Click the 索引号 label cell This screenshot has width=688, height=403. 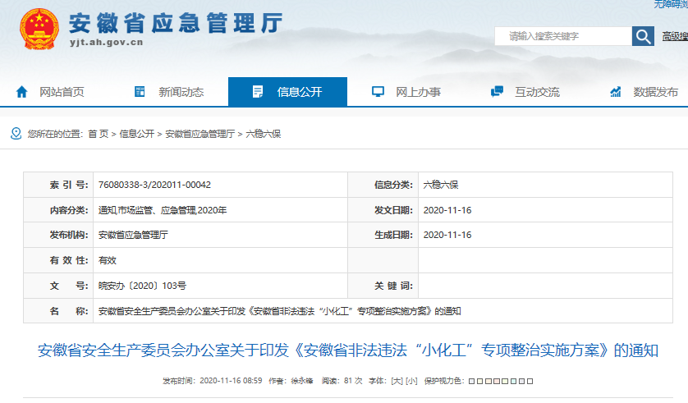tap(58, 185)
